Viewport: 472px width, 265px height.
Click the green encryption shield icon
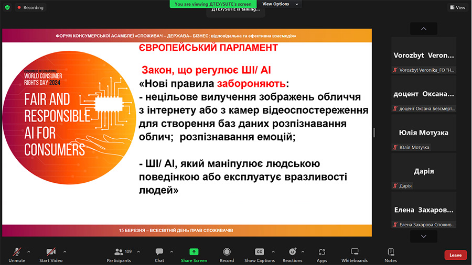(7, 7)
